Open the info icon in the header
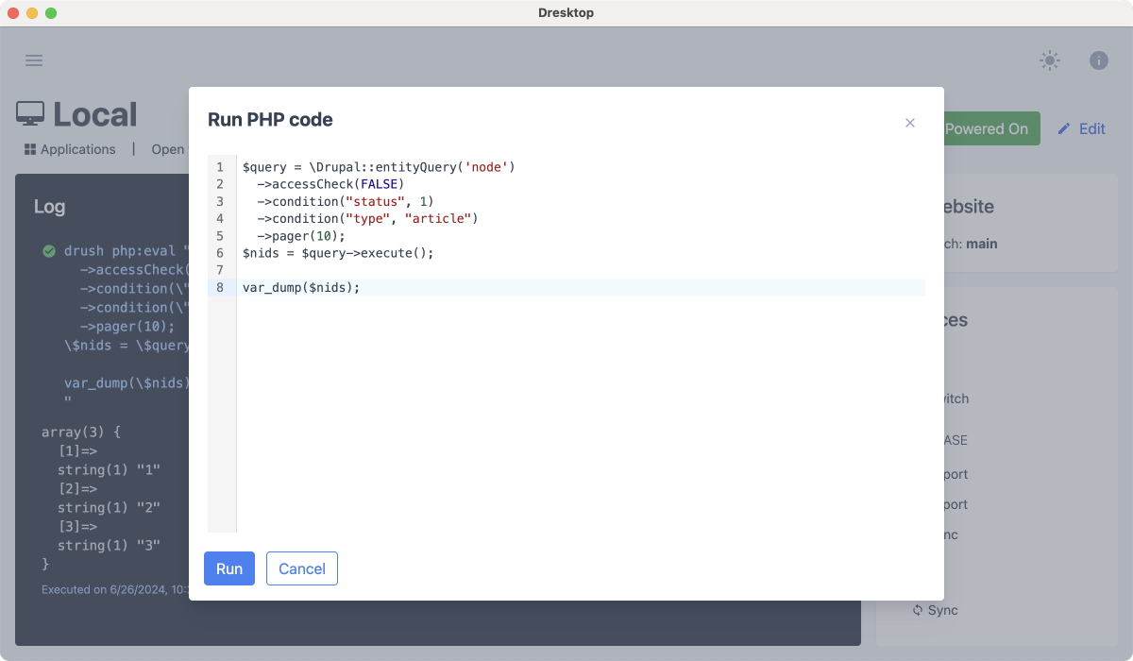The height and width of the screenshot is (661, 1133). coord(1098,60)
